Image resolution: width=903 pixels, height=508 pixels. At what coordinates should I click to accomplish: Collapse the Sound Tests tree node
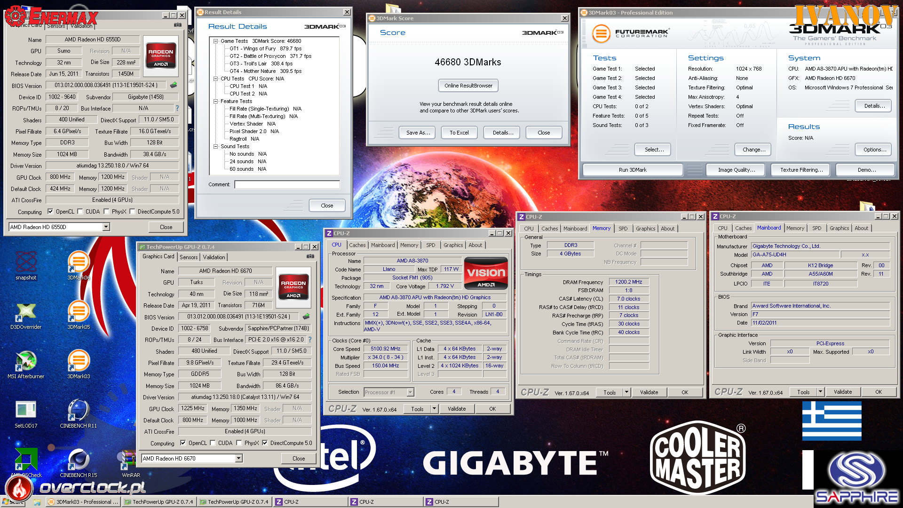(x=216, y=146)
